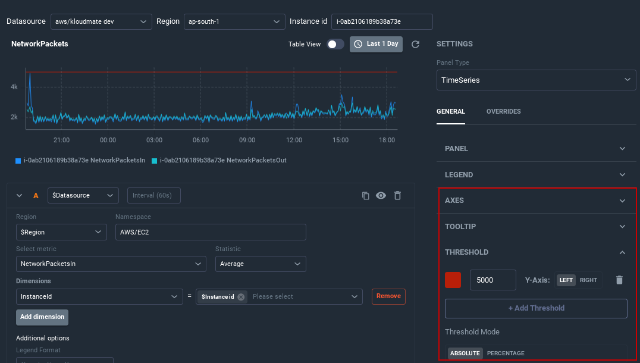Hide the query with the eye icon
Screen dimensions: 640x363
[381, 195]
